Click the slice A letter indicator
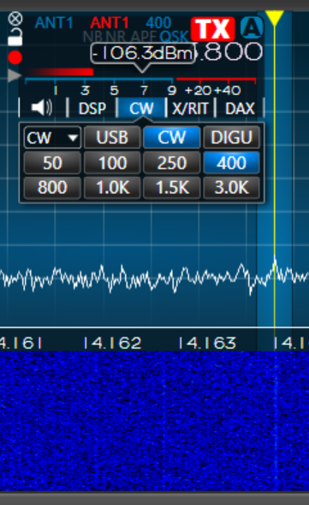Screen dimensions: 309x505 [x=252, y=27]
